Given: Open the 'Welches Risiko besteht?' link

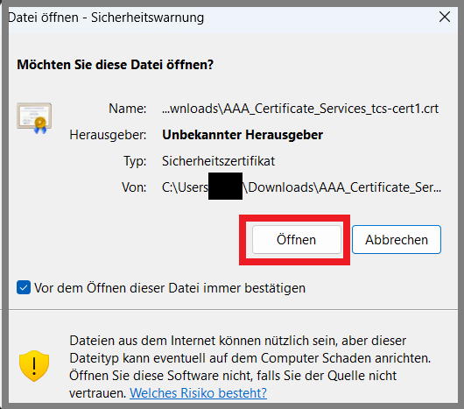Looking at the screenshot, I should point(198,393).
